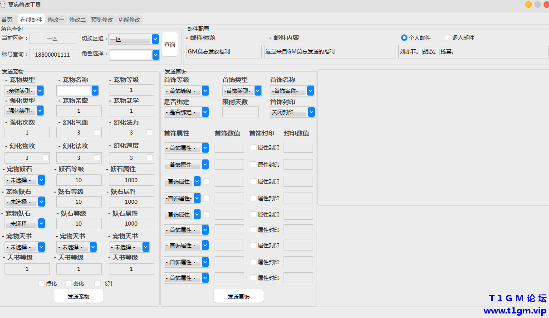Open the 修改一 tab

(x=56, y=19)
